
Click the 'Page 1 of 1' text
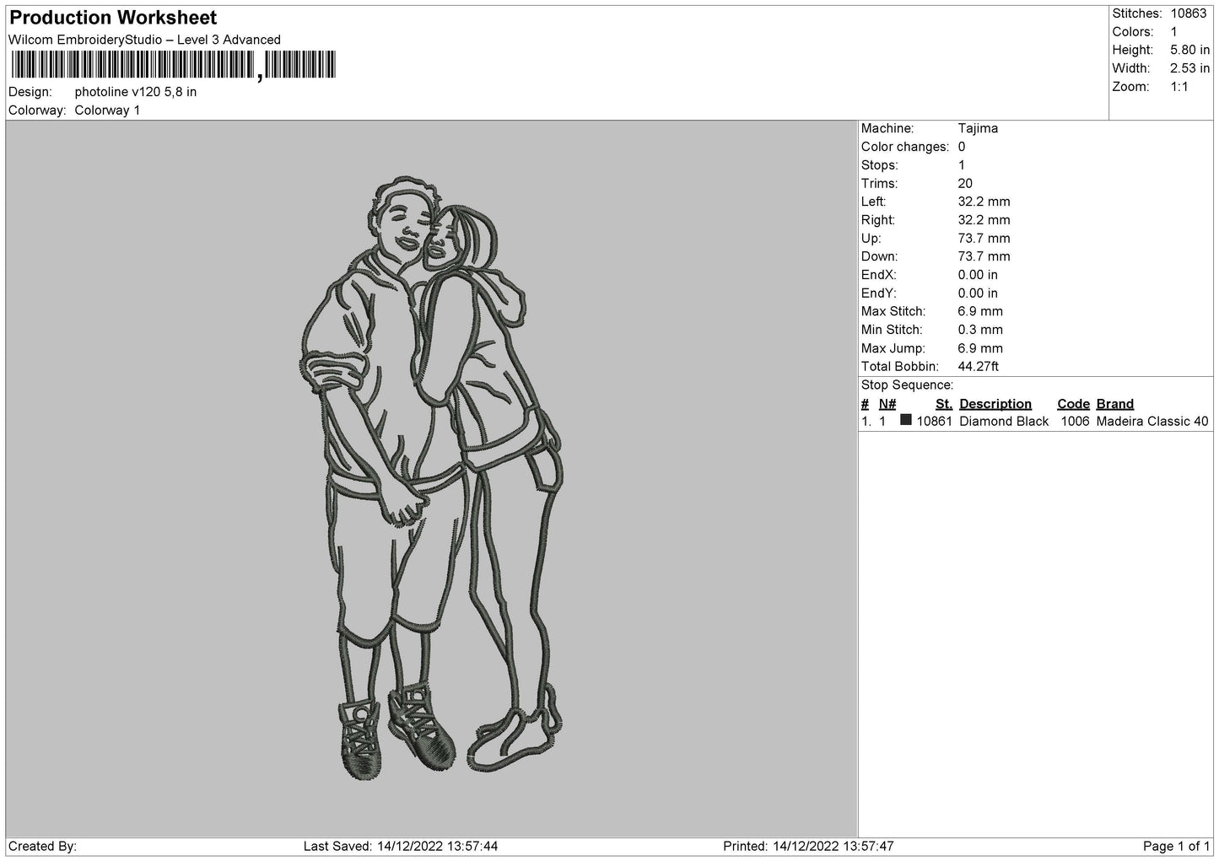coord(1176,847)
